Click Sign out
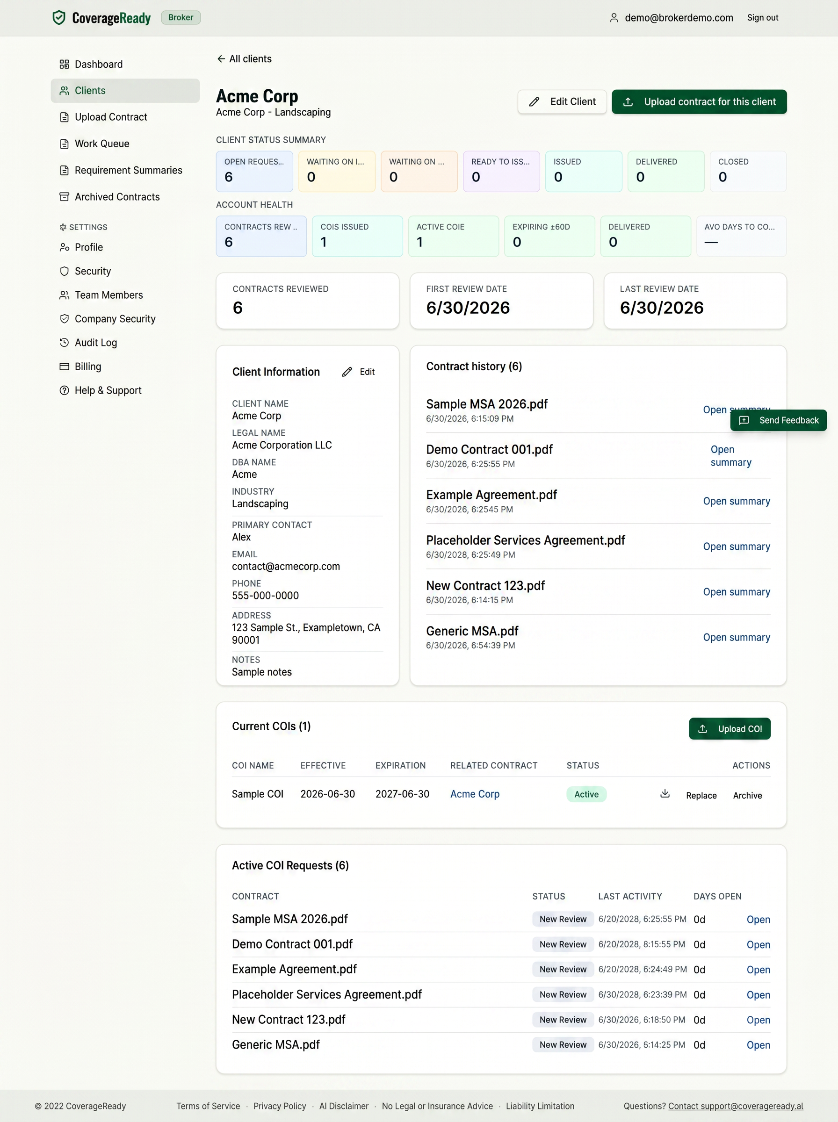Viewport: 838px width, 1122px height. pos(762,18)
